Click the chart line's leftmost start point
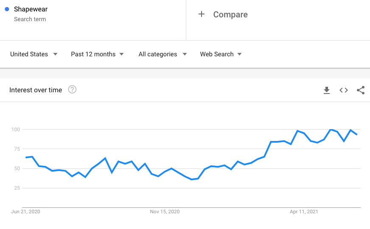The image size is (370, 229). (x=26, y=157)
